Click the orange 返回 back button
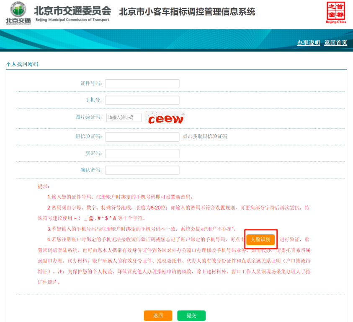Viewport: 353px width, 322px height. [x=158, y=315]
